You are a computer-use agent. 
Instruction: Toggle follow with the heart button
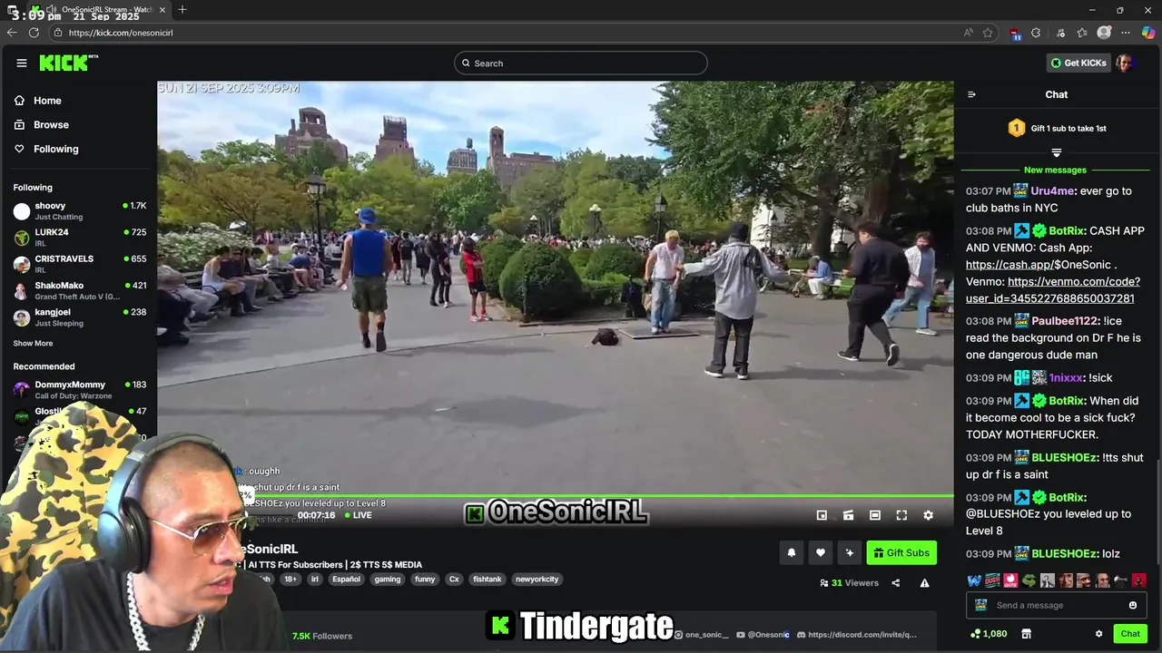pos(821,552)
